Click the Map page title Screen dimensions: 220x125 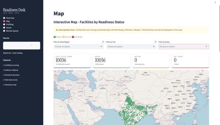click(59, 13)
